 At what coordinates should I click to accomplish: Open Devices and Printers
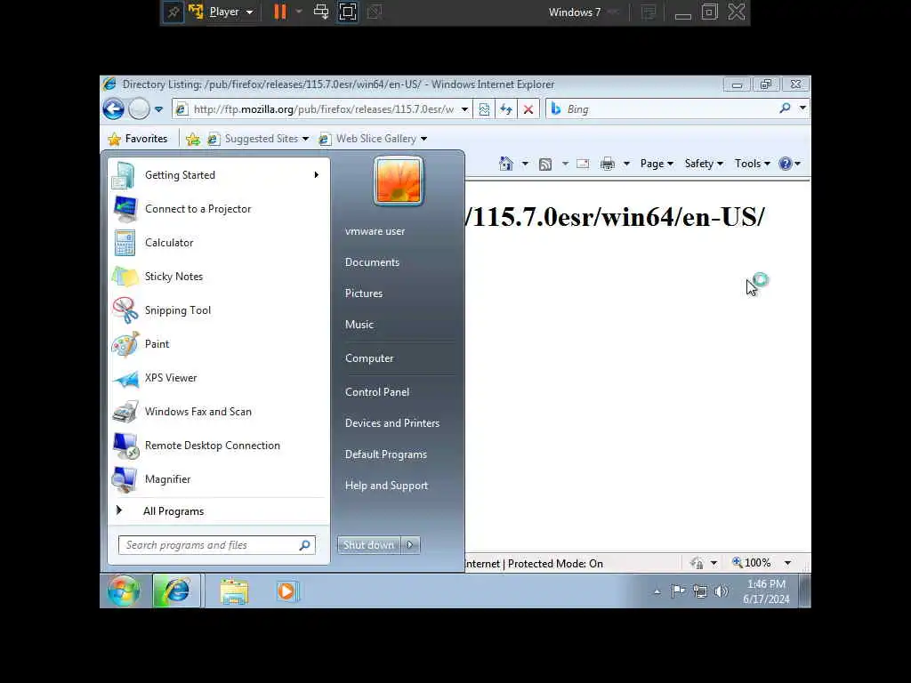pyautogui.click(x=392, y=423)
